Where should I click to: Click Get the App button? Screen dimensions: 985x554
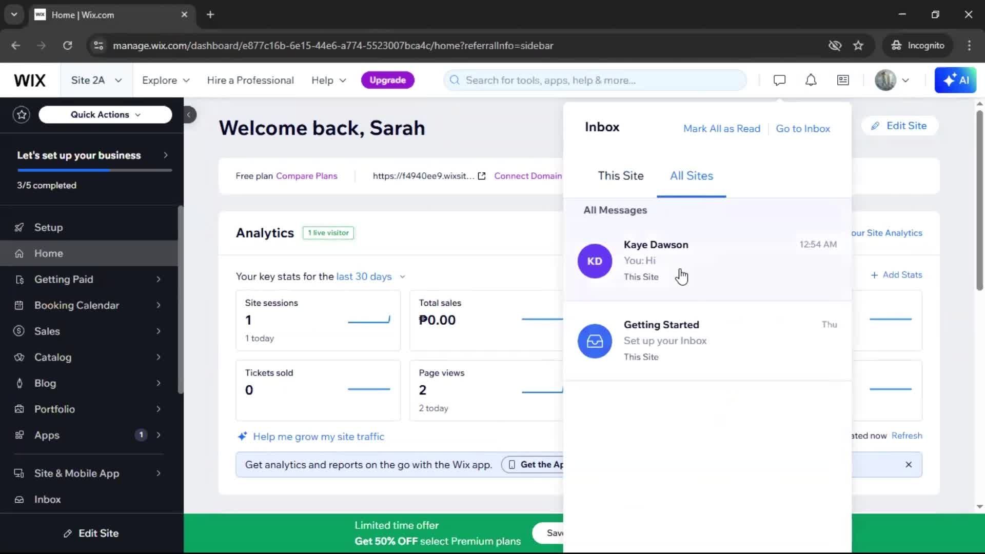[534, 465]
